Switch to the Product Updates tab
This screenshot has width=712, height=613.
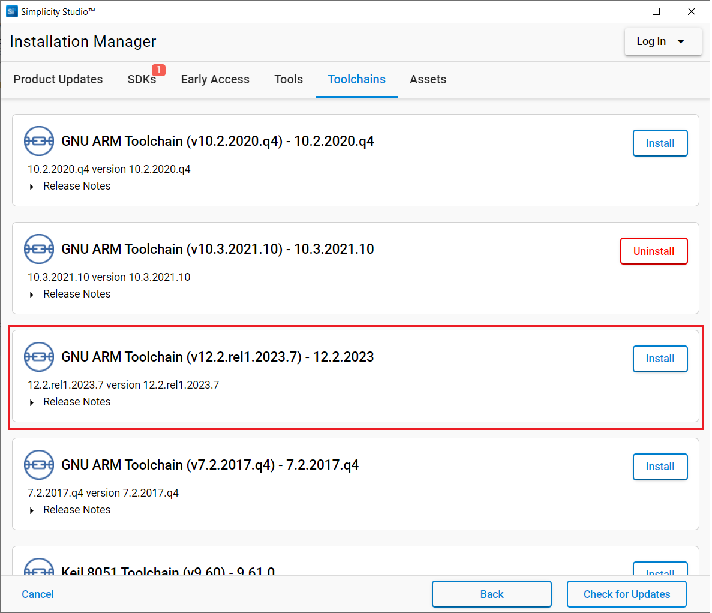58,79
